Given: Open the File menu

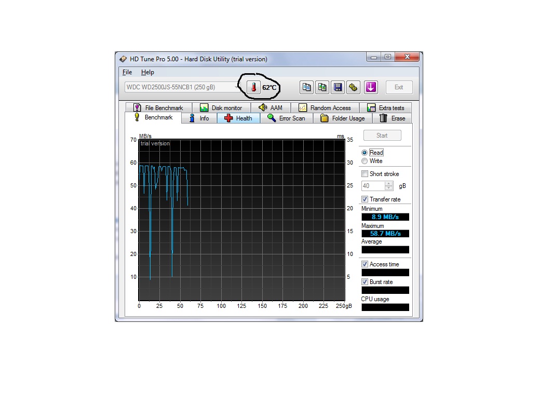Looking at the screenshot, I should [127, 72].
